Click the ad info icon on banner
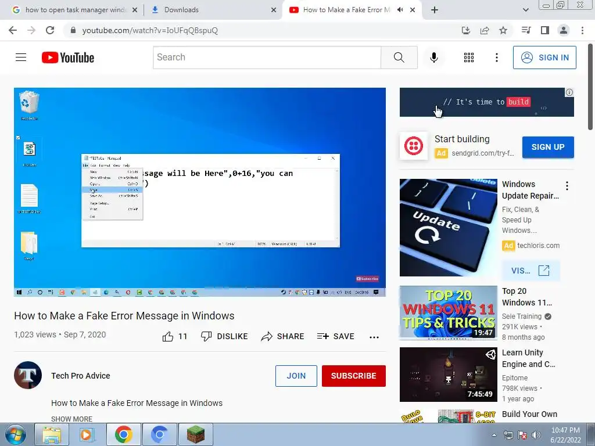 (569, 92)
